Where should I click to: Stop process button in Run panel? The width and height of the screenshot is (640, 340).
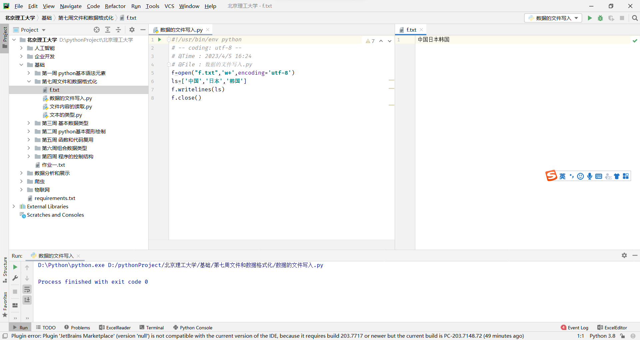pyautogui.click(x=15, y=291)
